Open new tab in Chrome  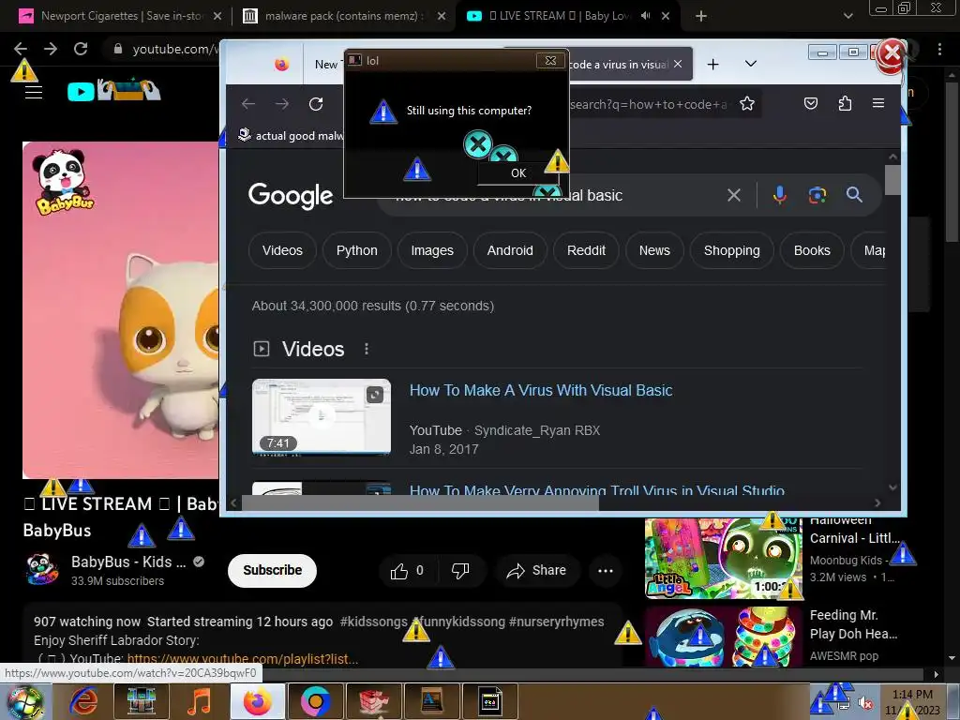click(701, 16)
